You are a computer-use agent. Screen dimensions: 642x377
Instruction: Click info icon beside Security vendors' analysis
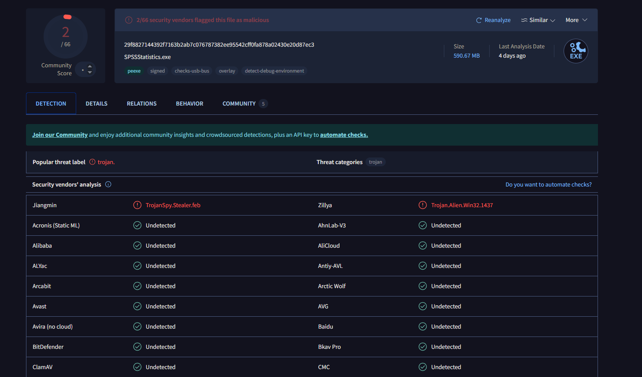coord(108,184)
